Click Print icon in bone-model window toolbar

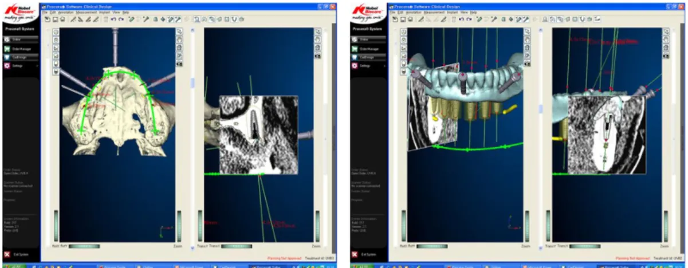pyautogui.click(x=62, y=19)
